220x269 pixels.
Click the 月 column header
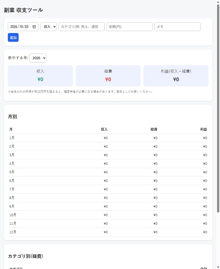tap(11, 129)
